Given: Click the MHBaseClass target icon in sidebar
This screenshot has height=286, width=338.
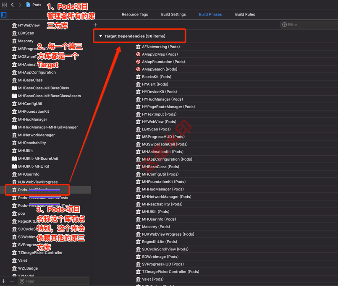Looking at the screenshot, I should click(14, 80).
